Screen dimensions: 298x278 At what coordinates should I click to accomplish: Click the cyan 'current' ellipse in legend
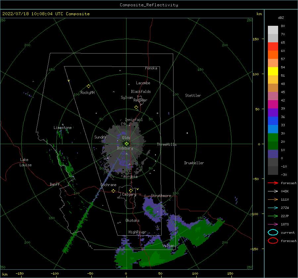(x=273, y=232)
